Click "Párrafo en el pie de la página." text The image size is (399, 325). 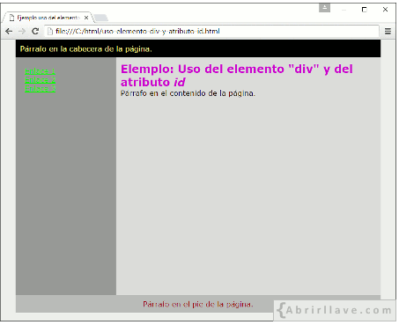[198, 304]
